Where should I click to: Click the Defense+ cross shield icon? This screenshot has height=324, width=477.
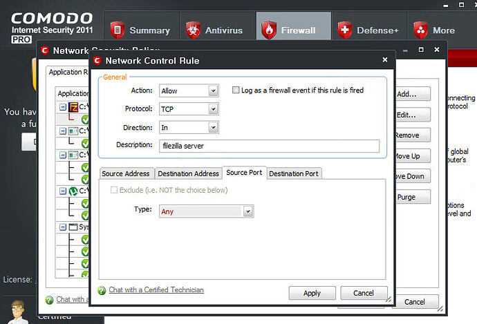[x=345, y=30]
